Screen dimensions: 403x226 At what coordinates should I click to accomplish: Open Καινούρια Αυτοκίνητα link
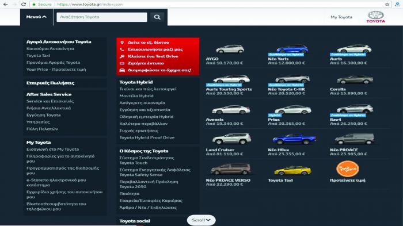coord(50,48)
